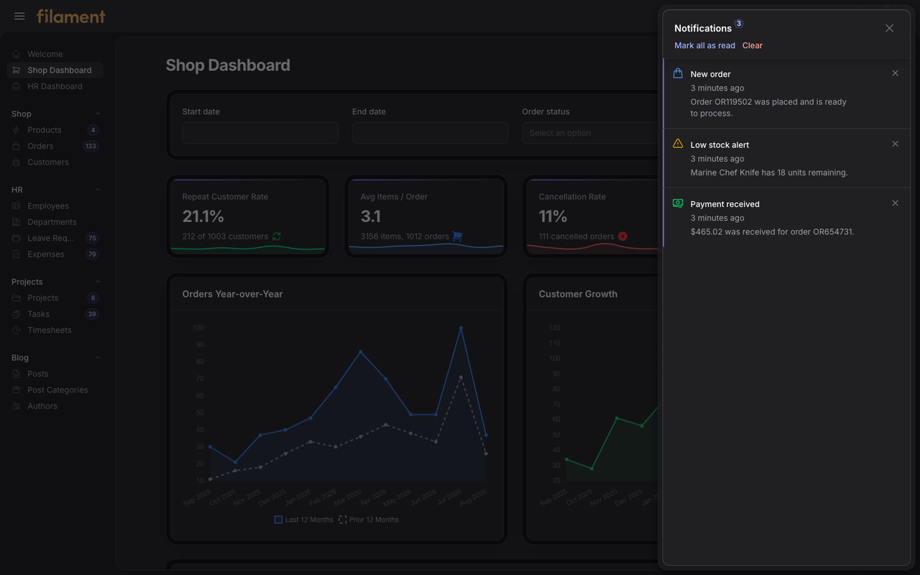Click the Tasks clipboard icon

point(17,314)
